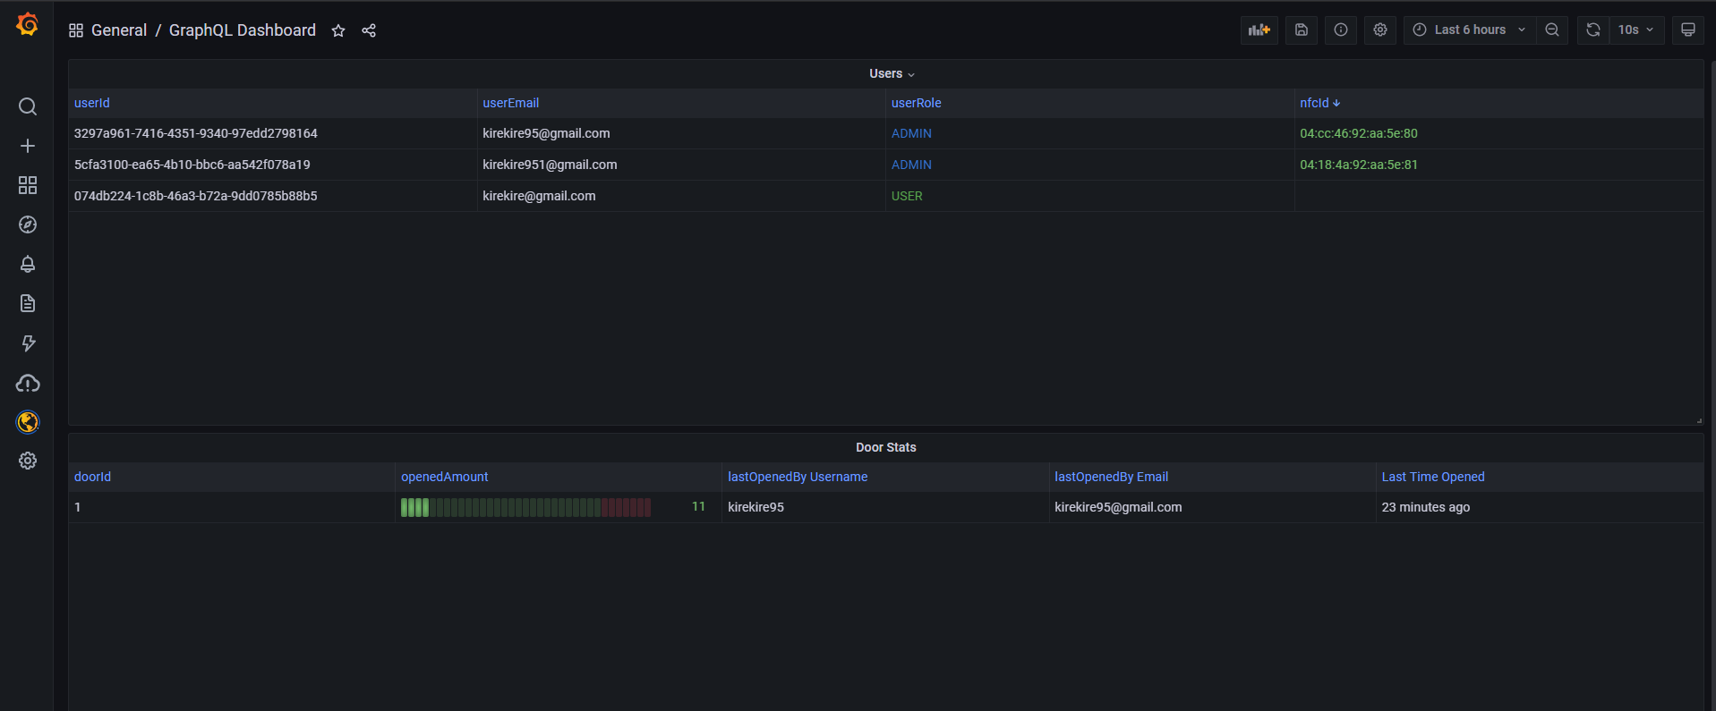Viewport: 1716px width, 711px height.
Task: Open dashboard settings gear
Action: coord(1380,30)
